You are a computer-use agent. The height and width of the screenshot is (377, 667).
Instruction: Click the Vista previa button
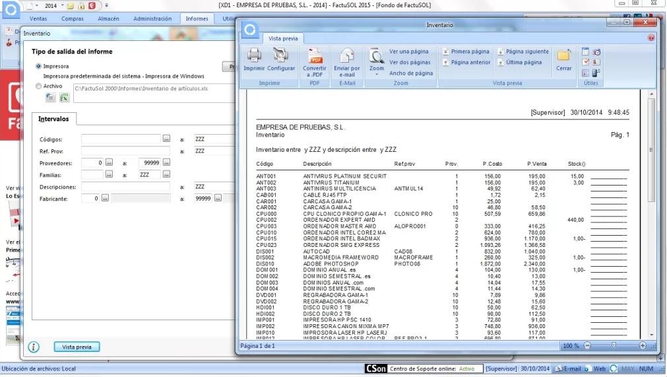pyautogui.click(x=77, y=347)
